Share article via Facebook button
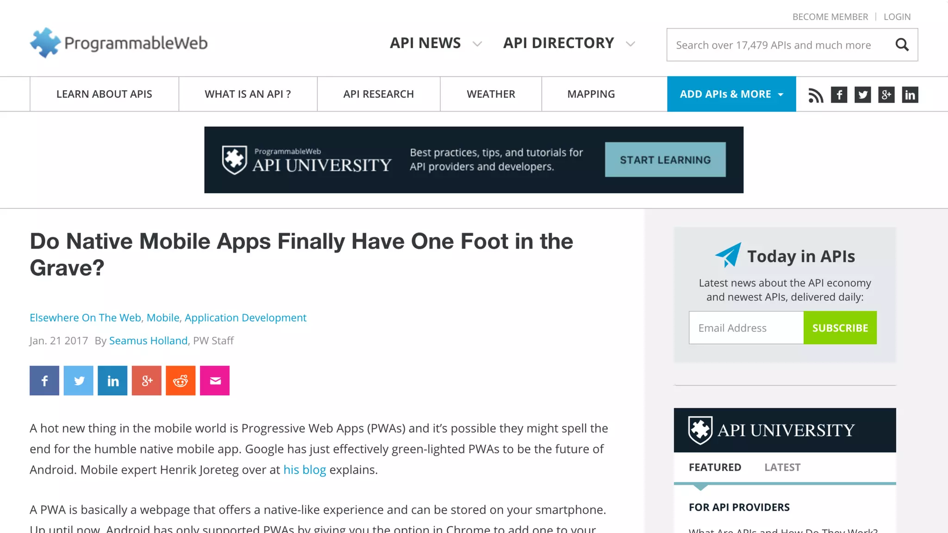The width and height of the screenshot is (948, 533). [x=44, y=381]
